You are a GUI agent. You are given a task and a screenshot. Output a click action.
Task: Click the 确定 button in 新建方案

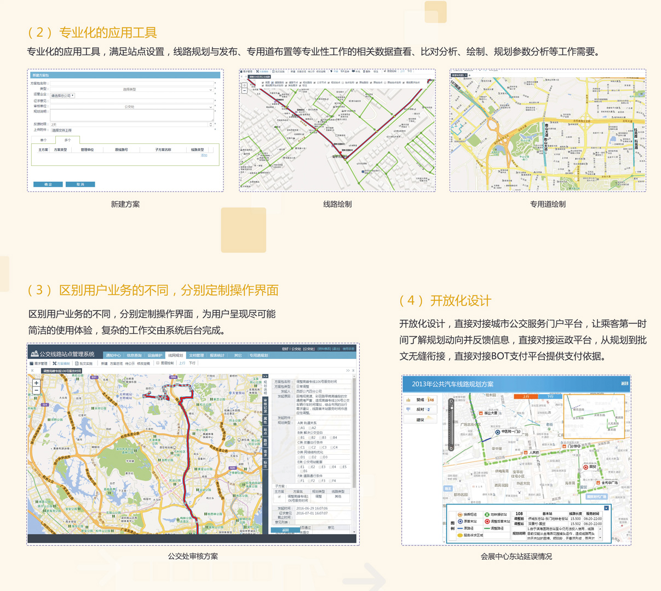(x=48, y=184)
